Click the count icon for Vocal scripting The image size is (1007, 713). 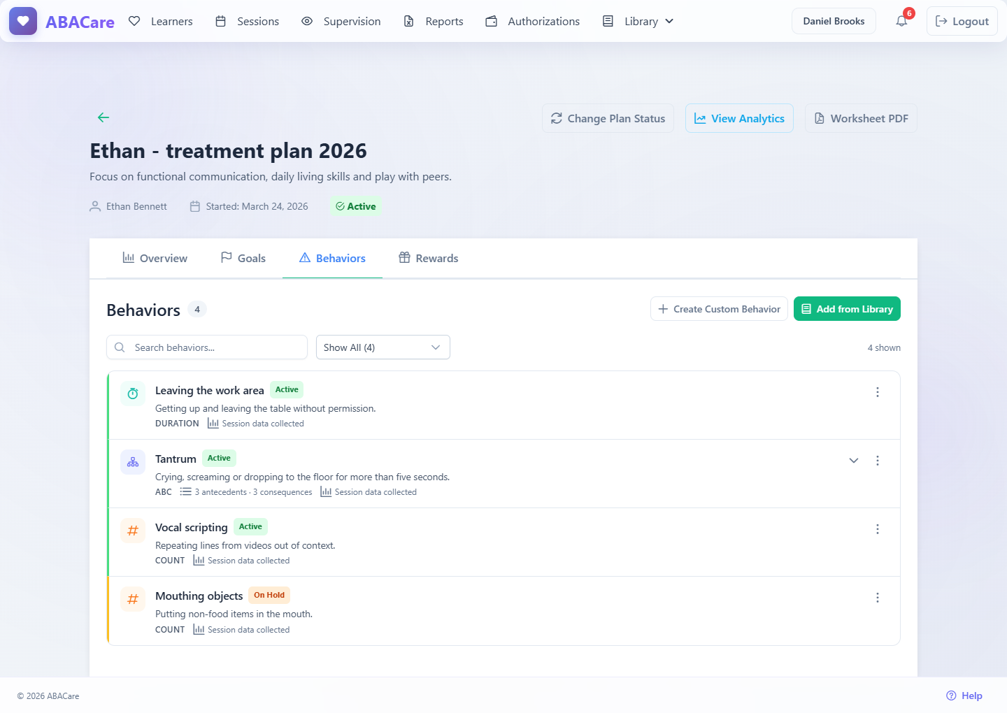click(x=133, y=531)
